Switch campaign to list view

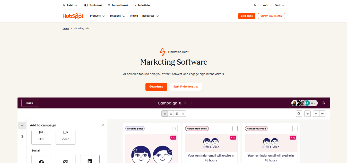[183, 113]
